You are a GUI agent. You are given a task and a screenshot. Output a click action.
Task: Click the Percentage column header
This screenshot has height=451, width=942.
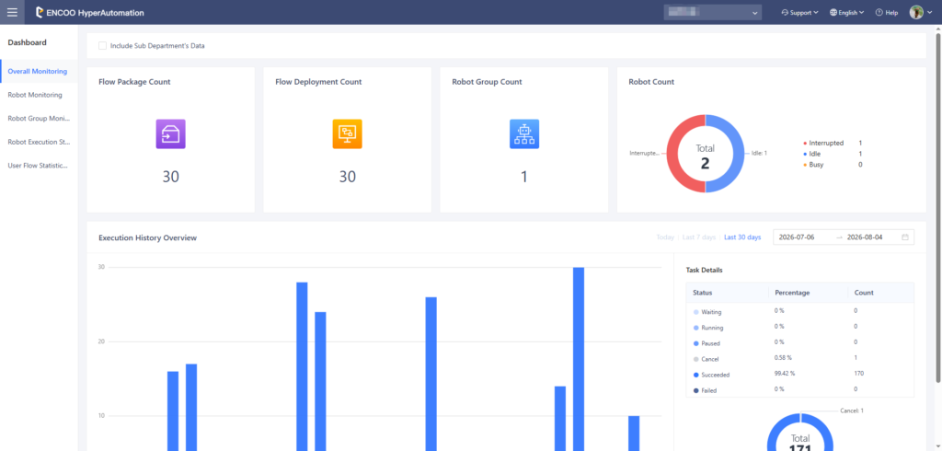[792, 293]
